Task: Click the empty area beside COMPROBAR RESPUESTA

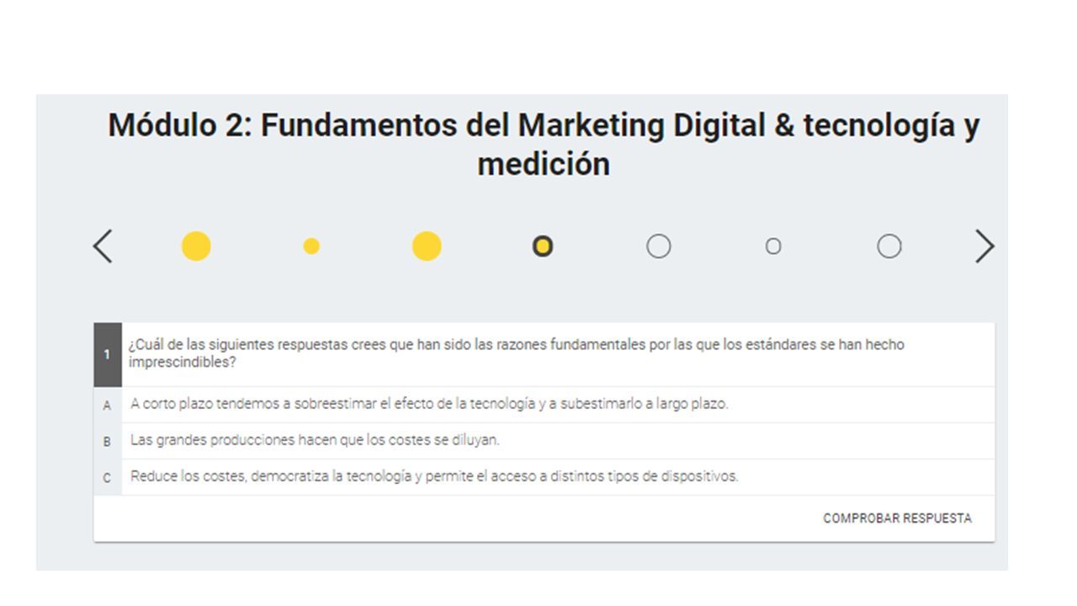Action: click(x=454, y=518)
